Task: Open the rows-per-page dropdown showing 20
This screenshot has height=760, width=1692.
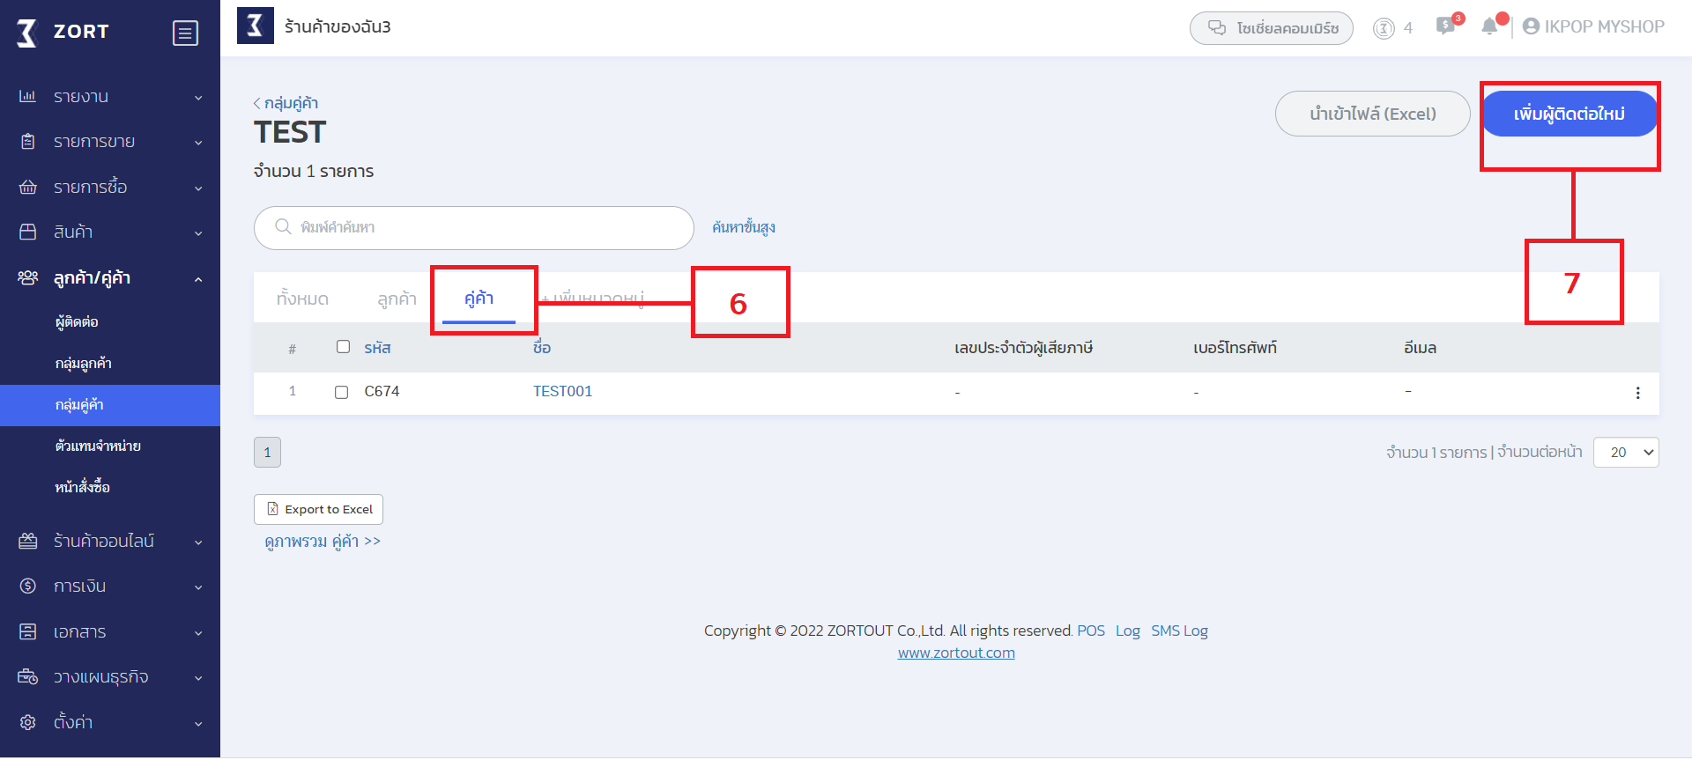Action: (x=1626, y=453)
